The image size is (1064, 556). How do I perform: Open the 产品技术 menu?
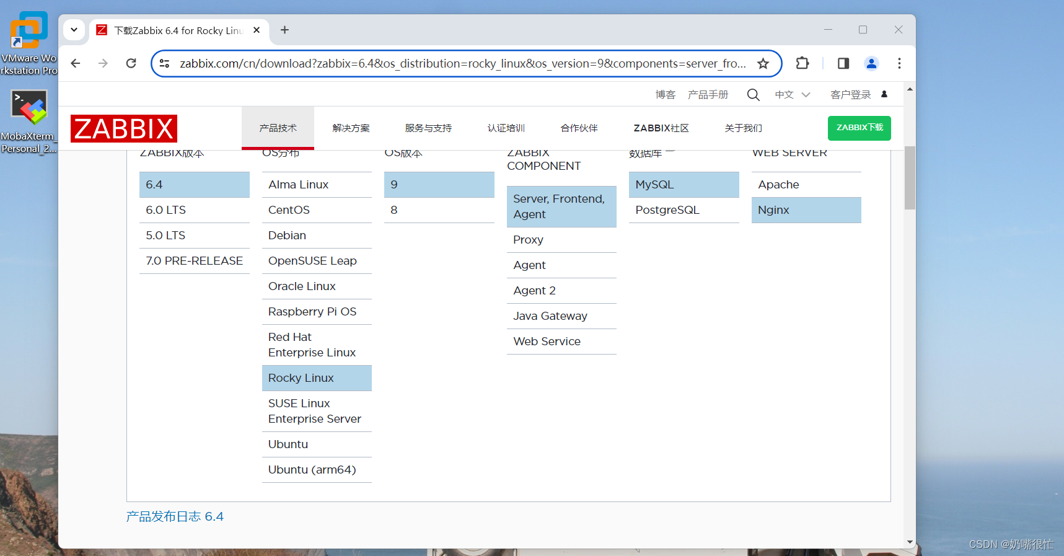[278, 128]
